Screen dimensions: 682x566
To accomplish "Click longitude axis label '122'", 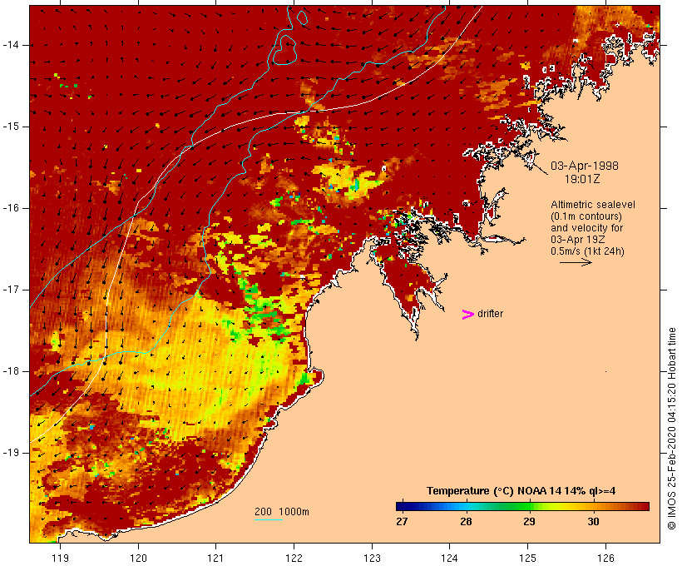I will click(x=294, y=558).
